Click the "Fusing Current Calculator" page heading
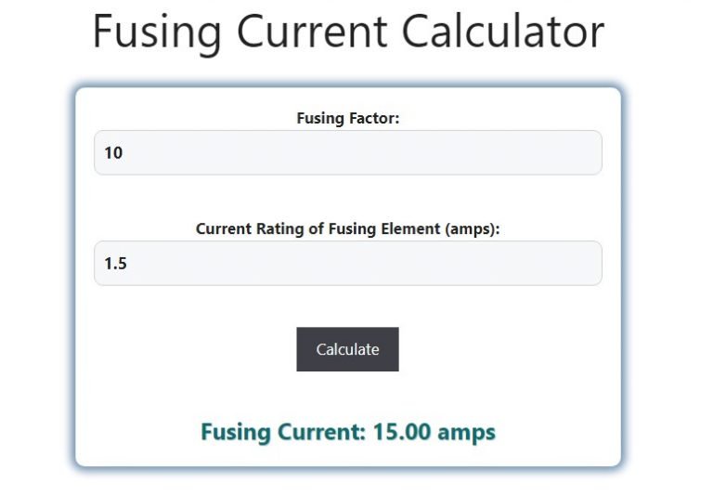 pos(347,32)
